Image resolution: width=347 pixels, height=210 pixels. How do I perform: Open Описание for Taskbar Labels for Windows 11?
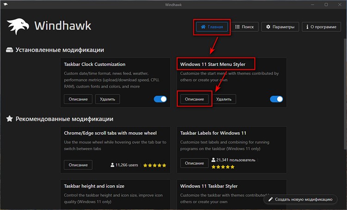point(194,163)
